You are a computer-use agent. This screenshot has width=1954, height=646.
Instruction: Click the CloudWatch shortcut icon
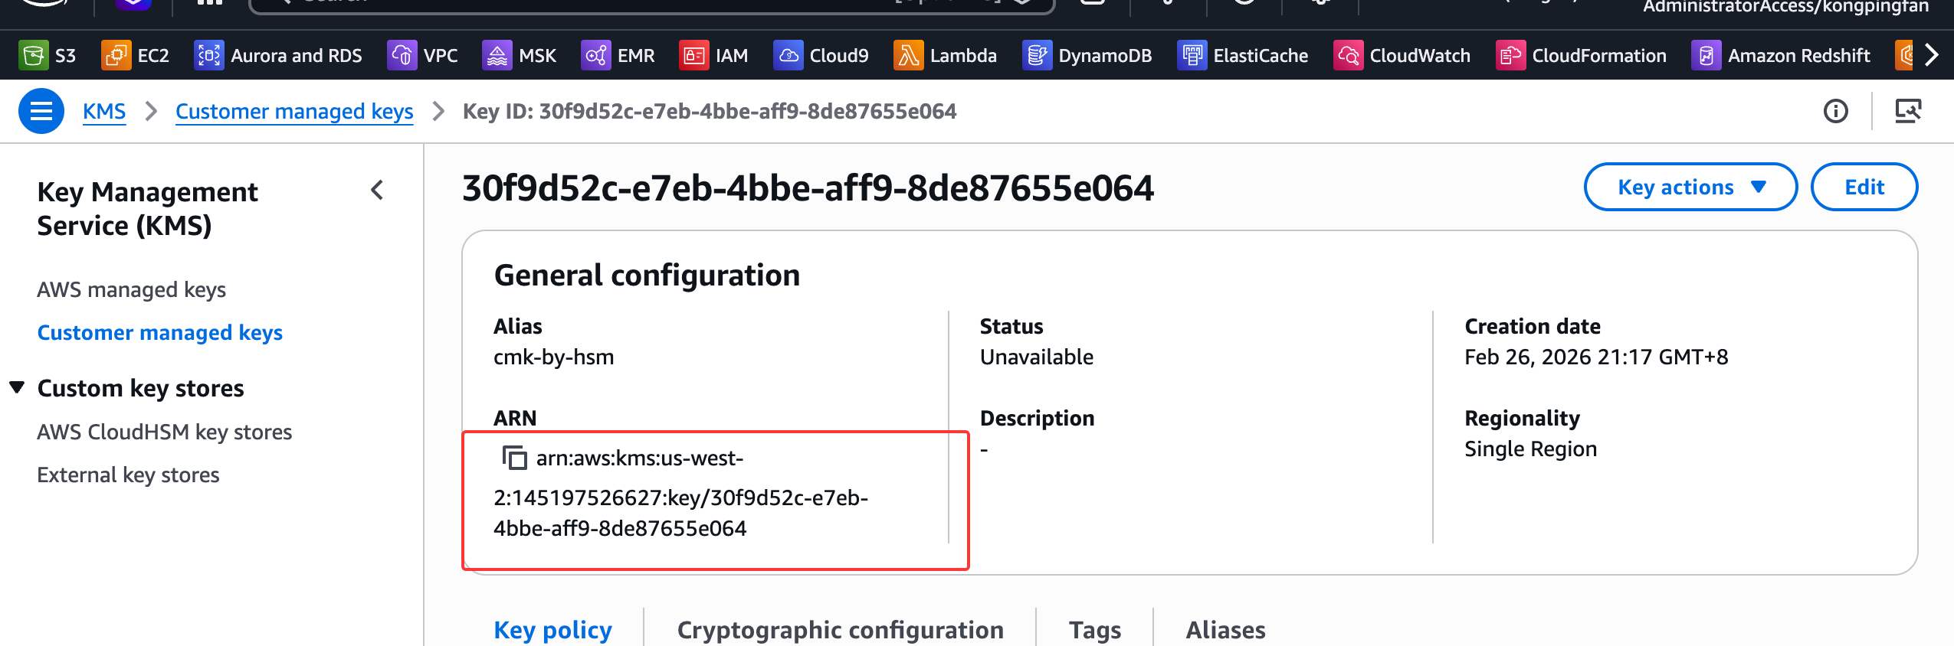(1348, 56)
